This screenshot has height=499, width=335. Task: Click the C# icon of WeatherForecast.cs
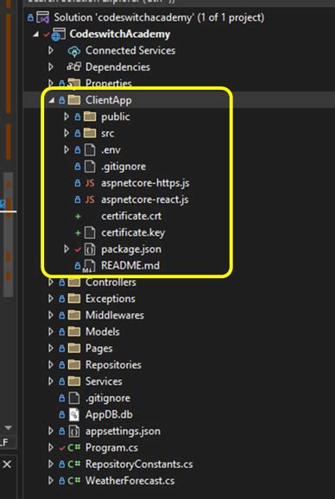pyautogui.click(x=73, y=481)
